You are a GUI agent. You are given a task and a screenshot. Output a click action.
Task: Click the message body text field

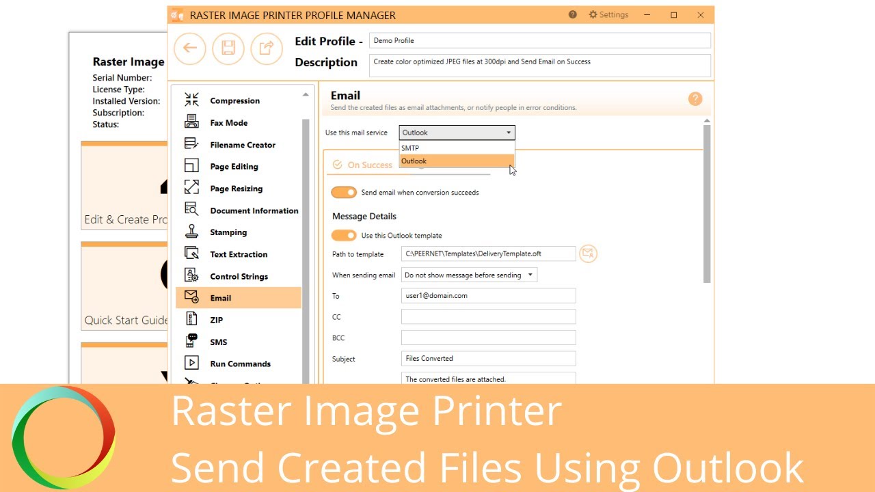(x=488, y=378)
